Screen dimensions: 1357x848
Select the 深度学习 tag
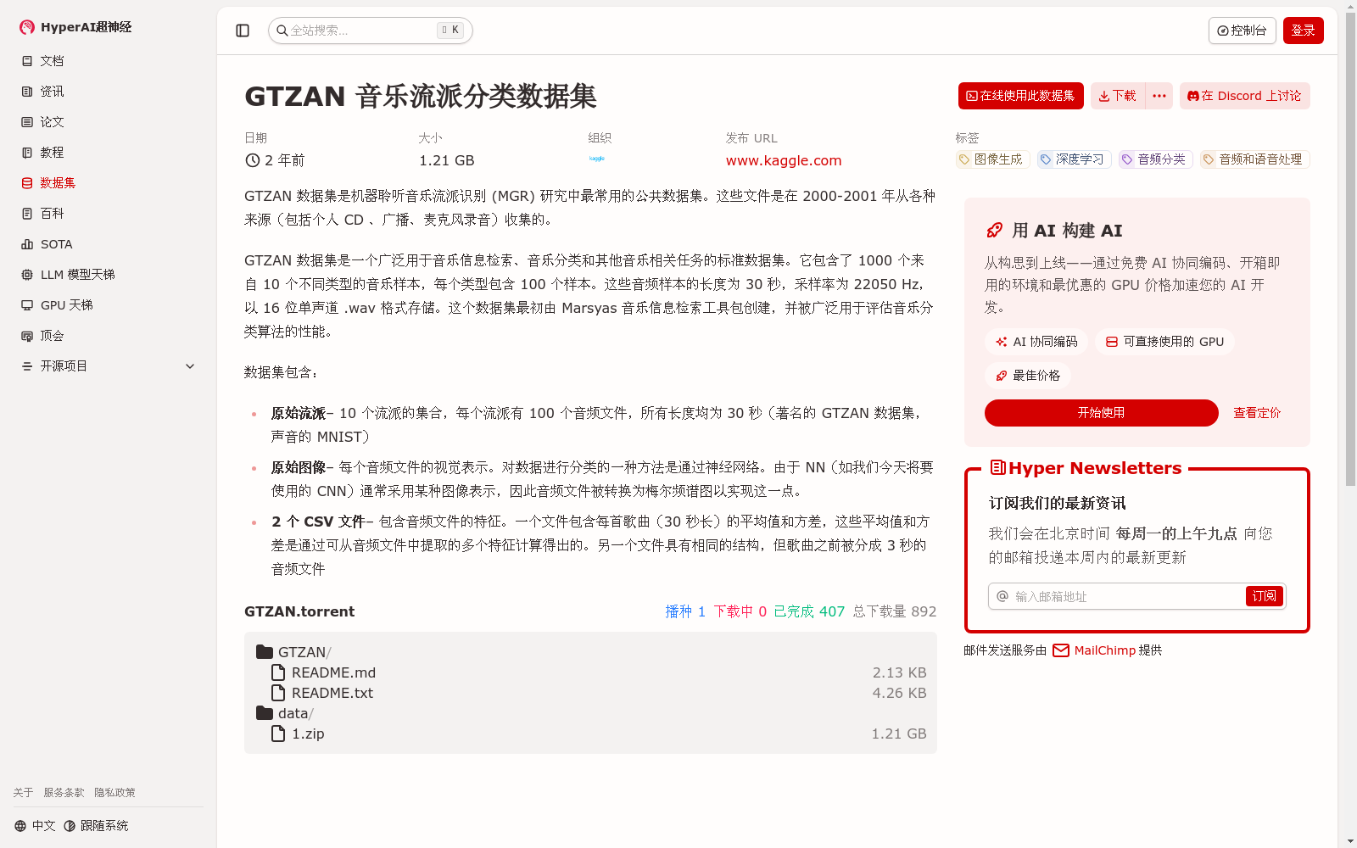(1074, 159)
